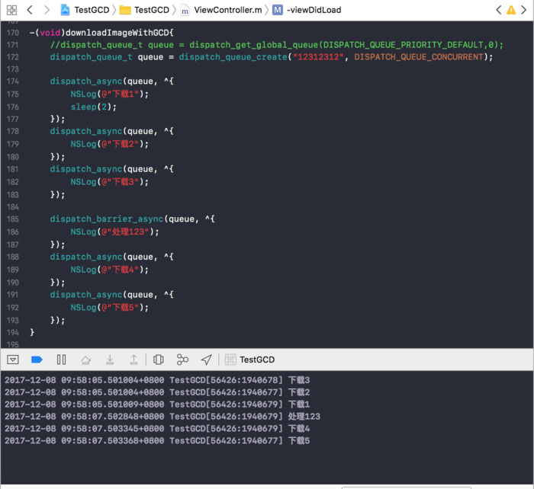The image size is (534, 489).
Task: Click console log line ending 下载1
Action: 157,404
